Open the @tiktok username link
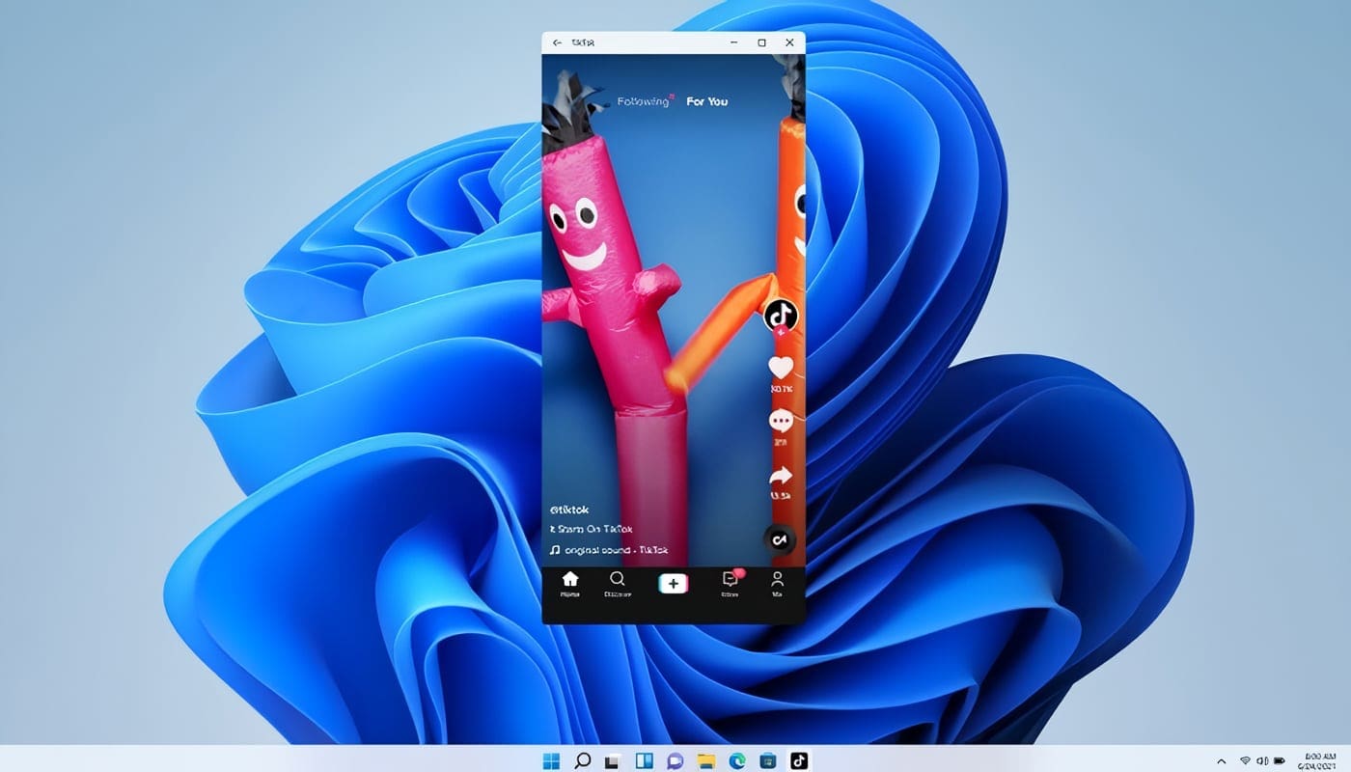This screenshot has height=772, width=1351. 569,510
